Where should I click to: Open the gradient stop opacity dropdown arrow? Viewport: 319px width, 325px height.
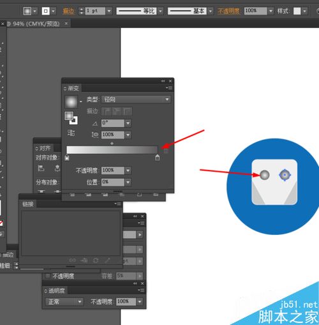pyautogui.click(x=128, y=170)
